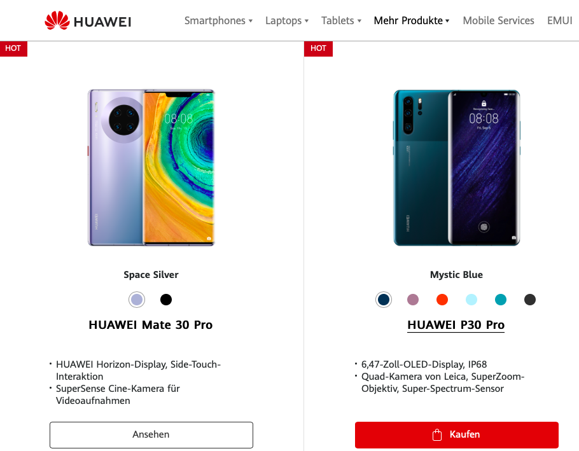Select the Space Silver color for Mate 30 Pro
The width and height of the screenshot is (579, 451).
[x=137, y=300]
